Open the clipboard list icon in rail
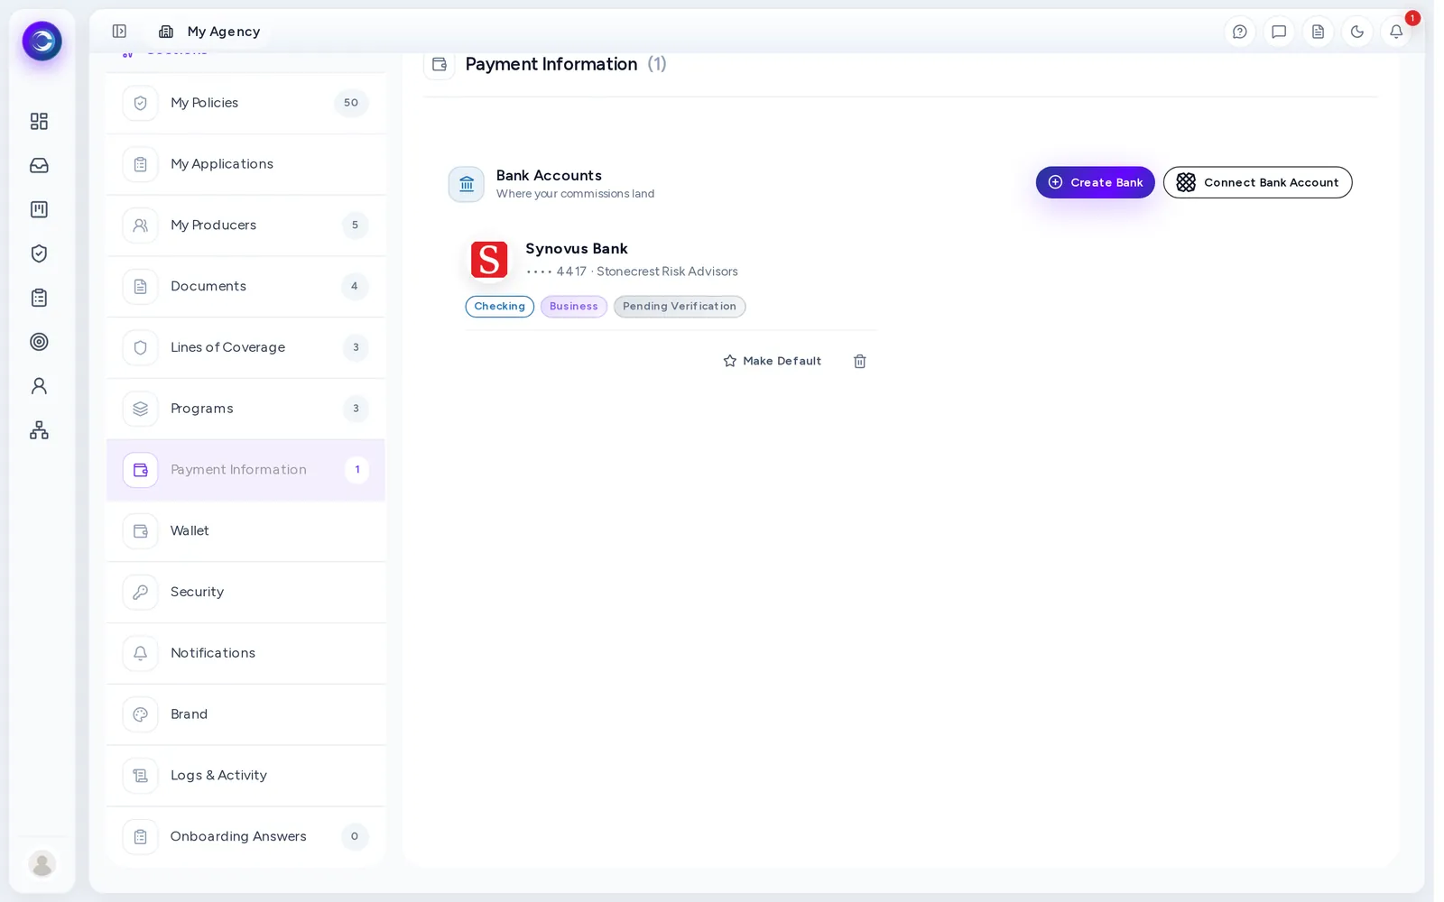The height and width of the screenshot is (902, 1444). [39, 298]
